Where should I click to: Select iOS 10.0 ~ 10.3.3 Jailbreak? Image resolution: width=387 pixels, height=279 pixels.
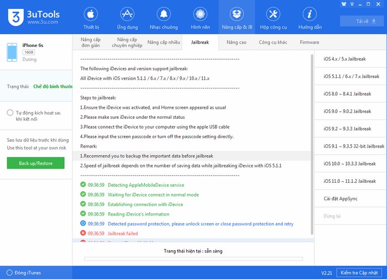click(350, 164)
